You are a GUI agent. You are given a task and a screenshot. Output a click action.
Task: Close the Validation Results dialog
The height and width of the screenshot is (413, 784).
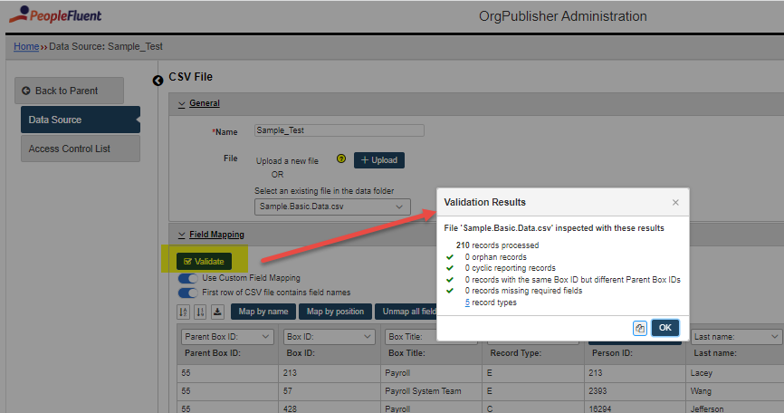[x=675, y=203]
